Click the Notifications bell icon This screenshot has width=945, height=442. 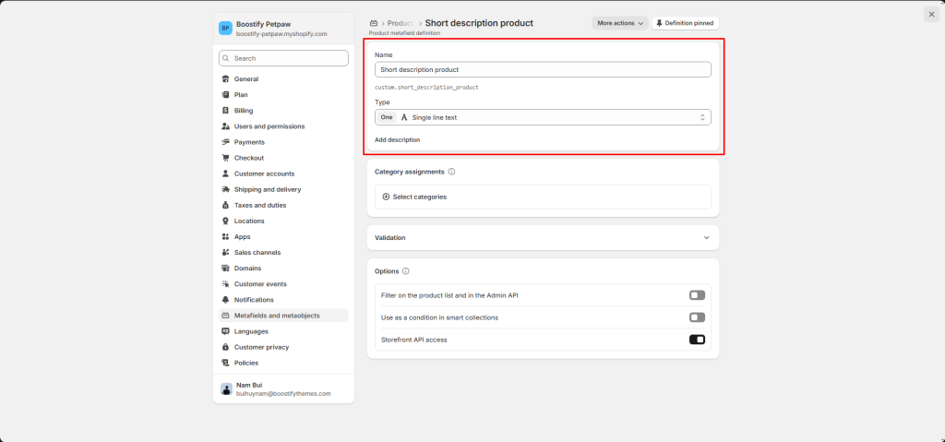coord(226,300)
